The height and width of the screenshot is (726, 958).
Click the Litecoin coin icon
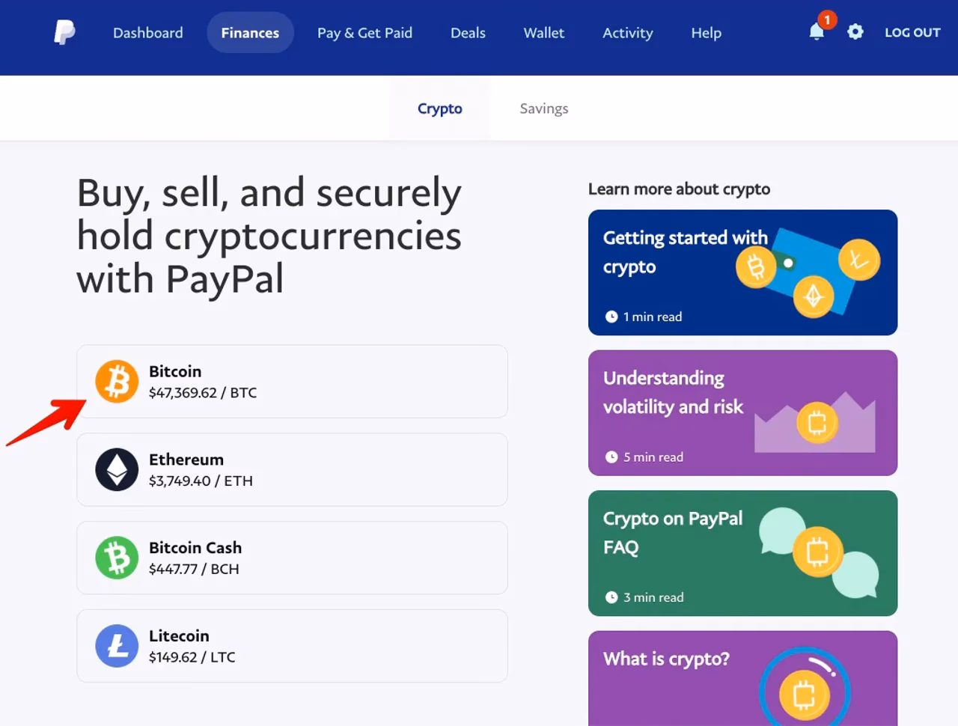tap(117, 646)
